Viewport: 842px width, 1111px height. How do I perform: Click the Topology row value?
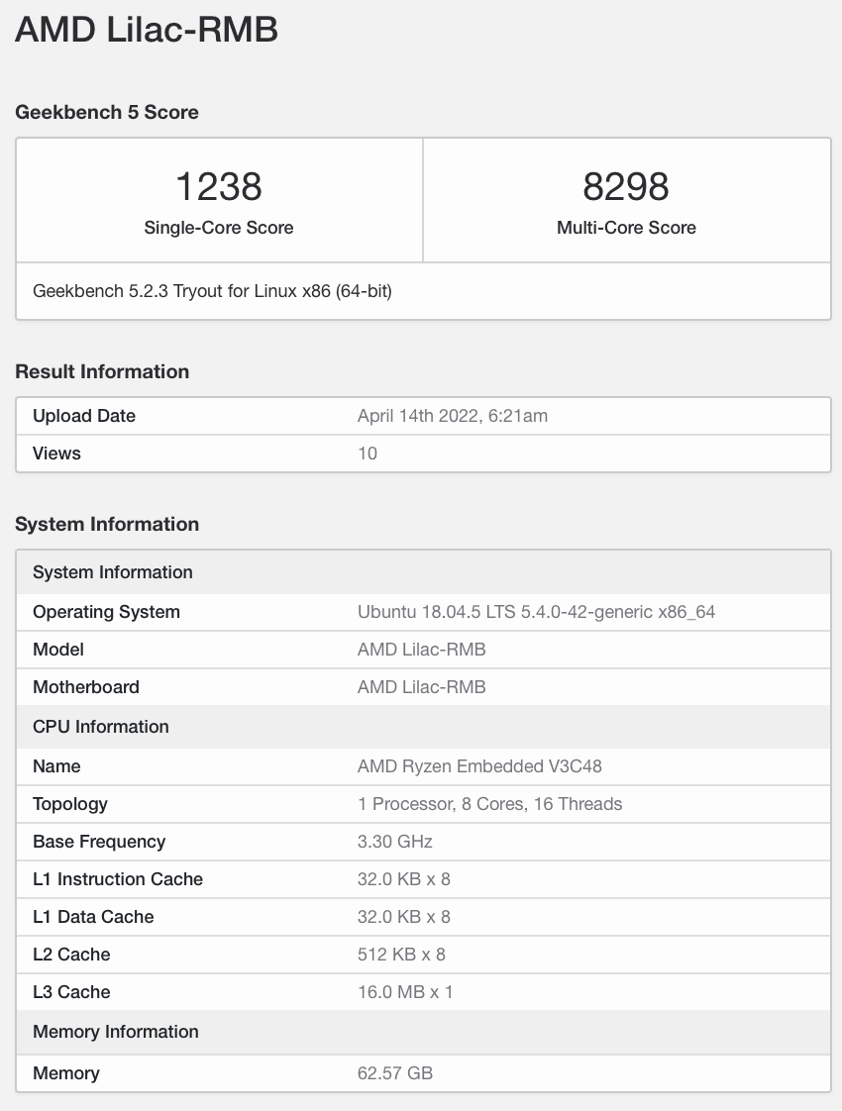(489, 804)
